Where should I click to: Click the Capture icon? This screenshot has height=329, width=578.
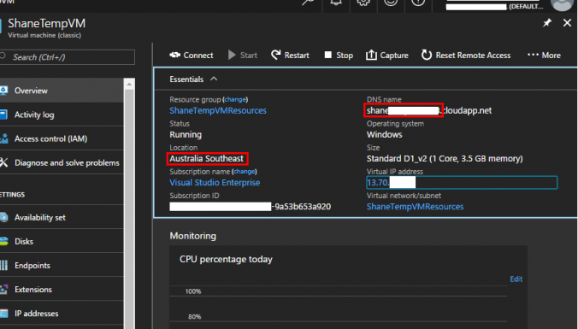[x=371, y=56]
